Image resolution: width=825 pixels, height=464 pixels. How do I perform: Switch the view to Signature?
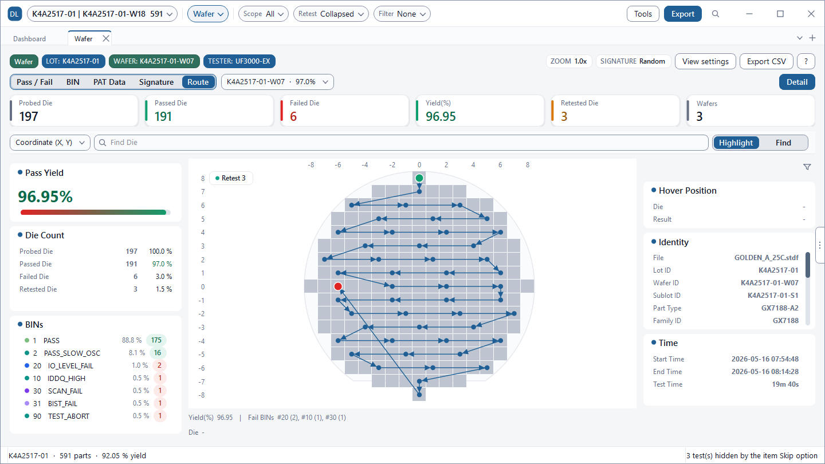156,82
